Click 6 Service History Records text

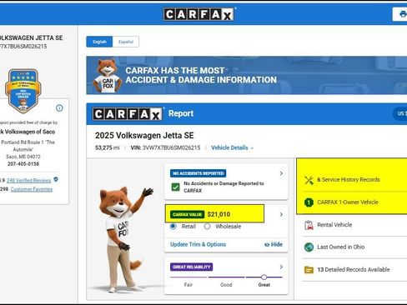click(x=349, y=180)
